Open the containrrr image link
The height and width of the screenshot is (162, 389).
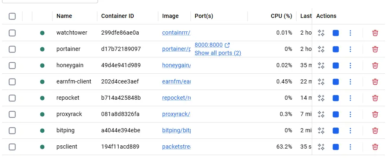click(x=176, y=33)
